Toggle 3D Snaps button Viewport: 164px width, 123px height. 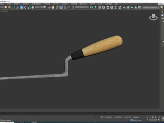(x=57, y=8)
